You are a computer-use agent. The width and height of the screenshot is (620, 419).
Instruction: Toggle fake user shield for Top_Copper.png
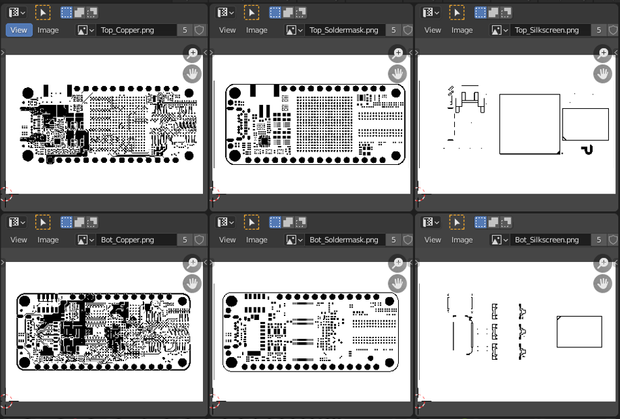click(x=199, y=30)
